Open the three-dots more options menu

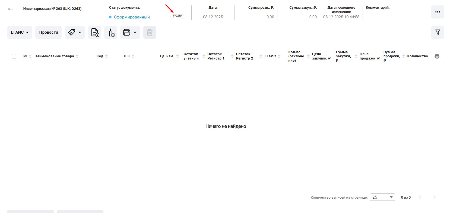pos(437,12)
